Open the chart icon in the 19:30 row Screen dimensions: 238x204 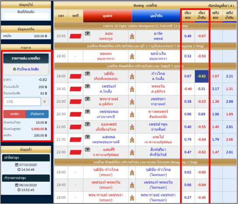(132, 89)
